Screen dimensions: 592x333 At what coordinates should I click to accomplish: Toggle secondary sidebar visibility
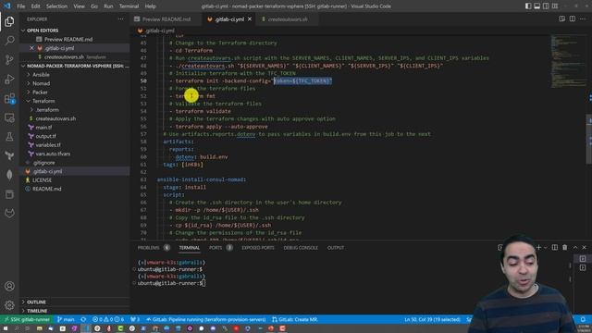point(546,6)
